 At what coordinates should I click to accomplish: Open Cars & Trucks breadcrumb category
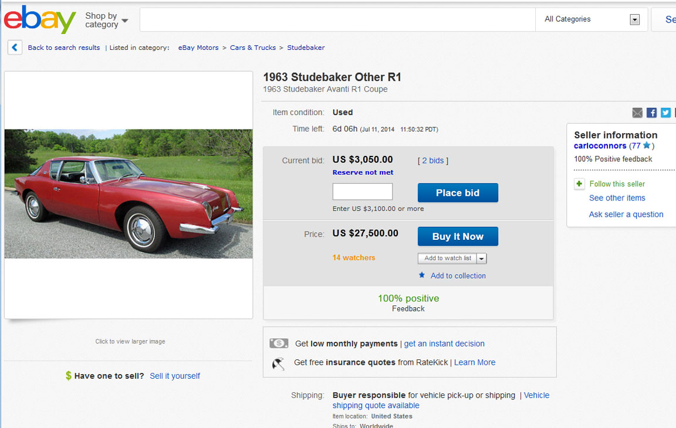pos(253,47)
